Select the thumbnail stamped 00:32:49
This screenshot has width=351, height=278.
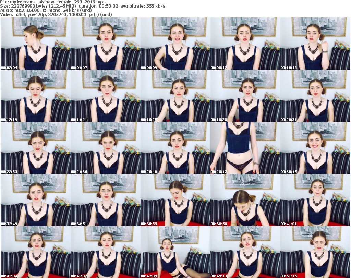click(x=35, y=200)
